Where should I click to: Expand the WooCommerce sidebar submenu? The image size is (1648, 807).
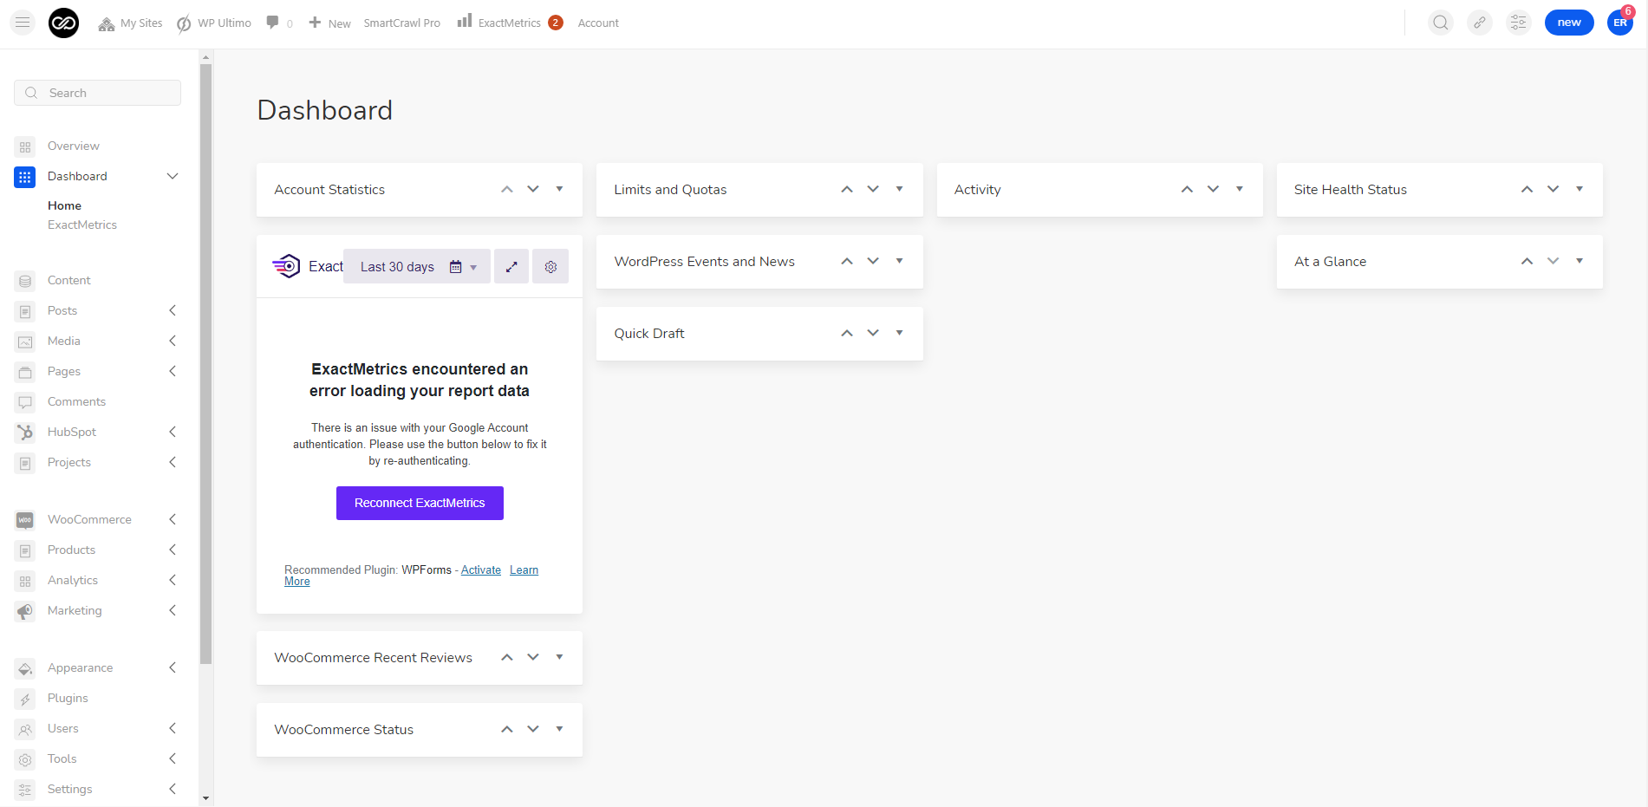click(173, 519)
